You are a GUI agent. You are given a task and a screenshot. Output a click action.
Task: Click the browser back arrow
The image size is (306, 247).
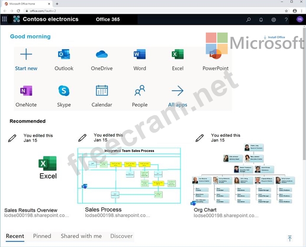pyautogui.click(x=5, y=11)
